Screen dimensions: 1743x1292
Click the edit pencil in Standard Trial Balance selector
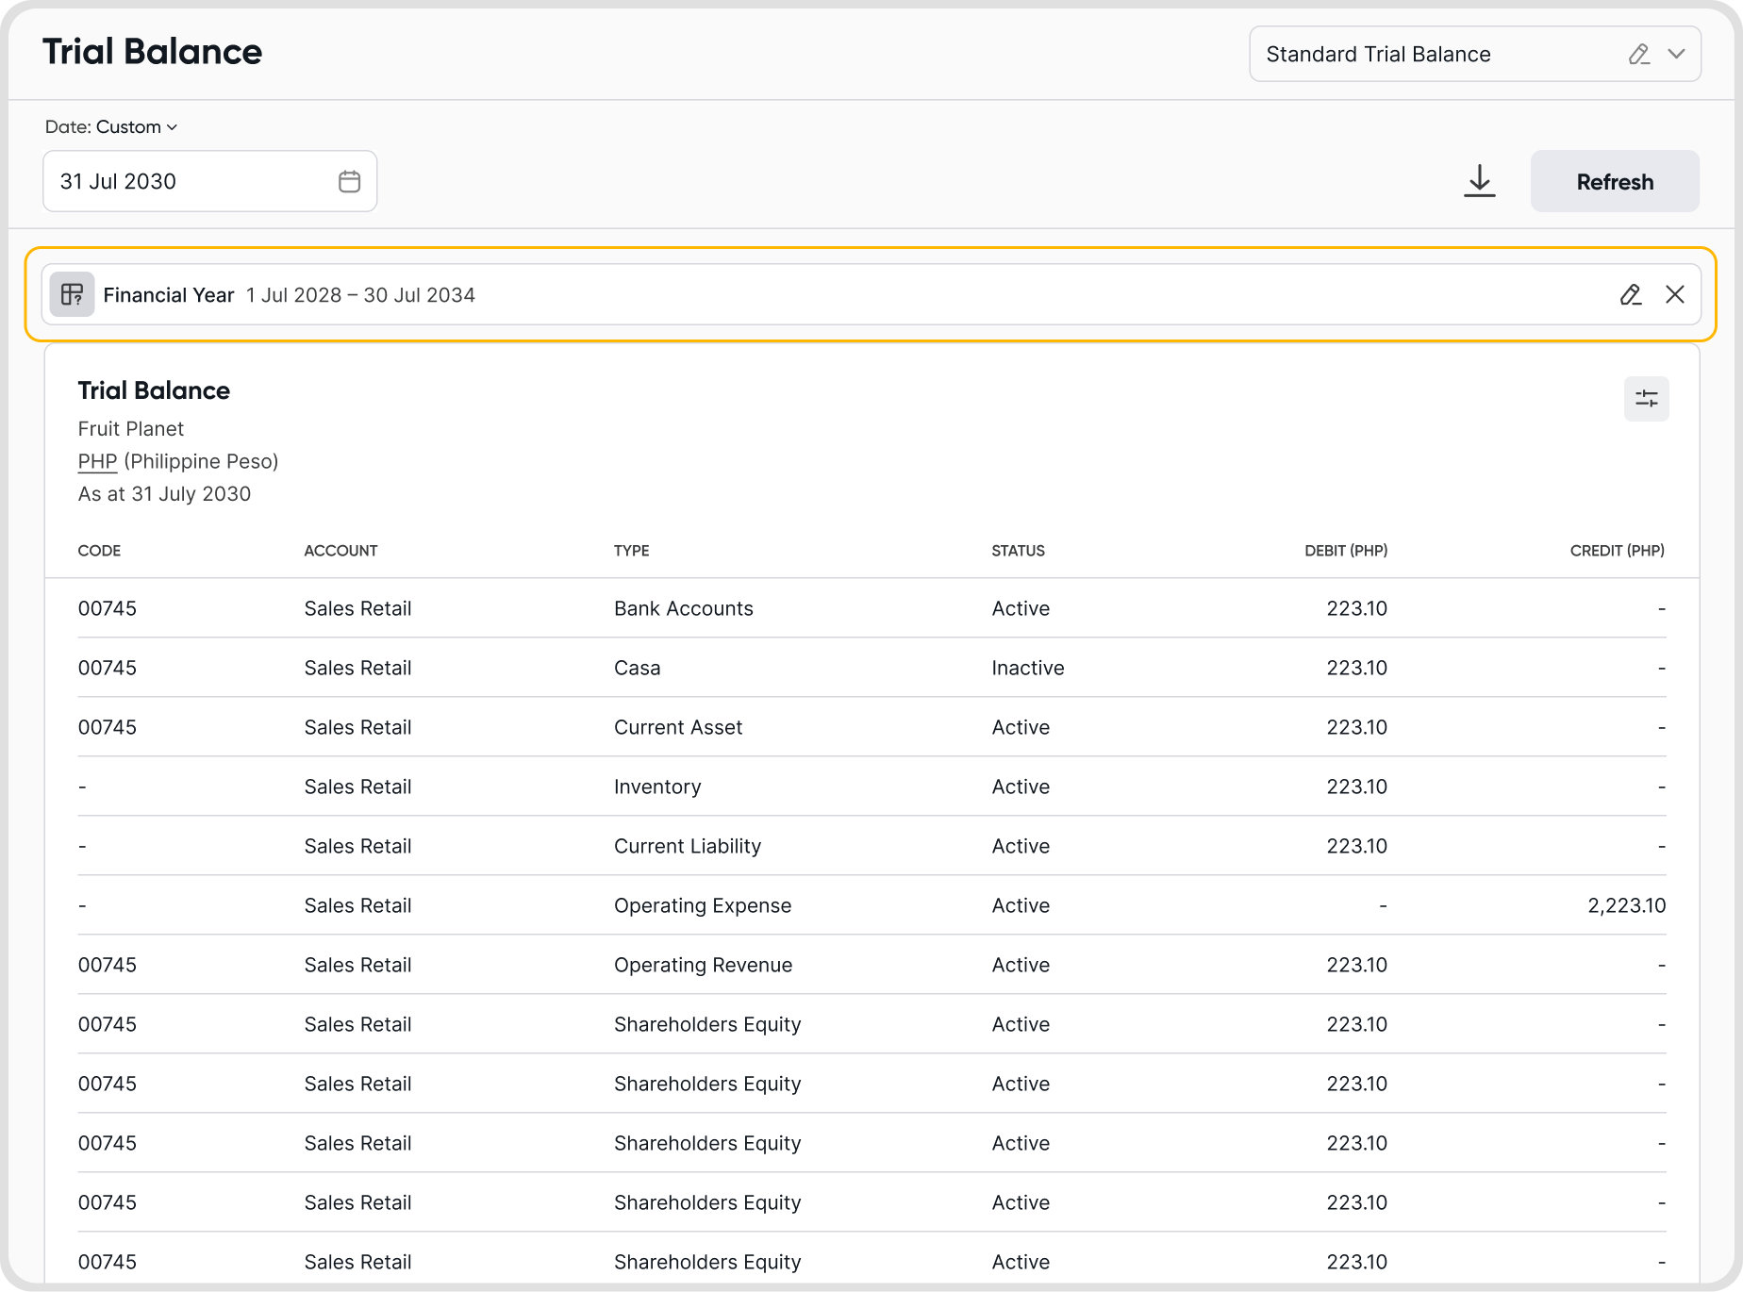[x=1639, y=55]
